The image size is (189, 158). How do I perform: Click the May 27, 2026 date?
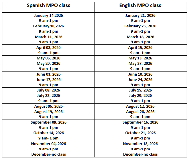(x=140, y=64)
